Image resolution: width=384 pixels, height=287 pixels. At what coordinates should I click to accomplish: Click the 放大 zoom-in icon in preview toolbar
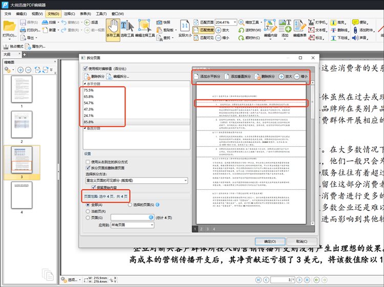[x=281, y=76]
